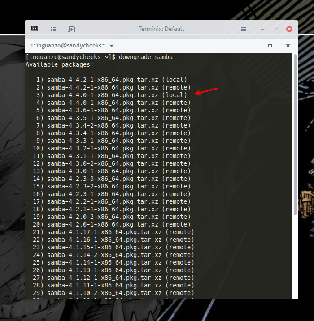Image resolution: width=314 pixels, height=321 pixels.
Task: Select line 10 samba-4.3.2-1
Action: 112,148
